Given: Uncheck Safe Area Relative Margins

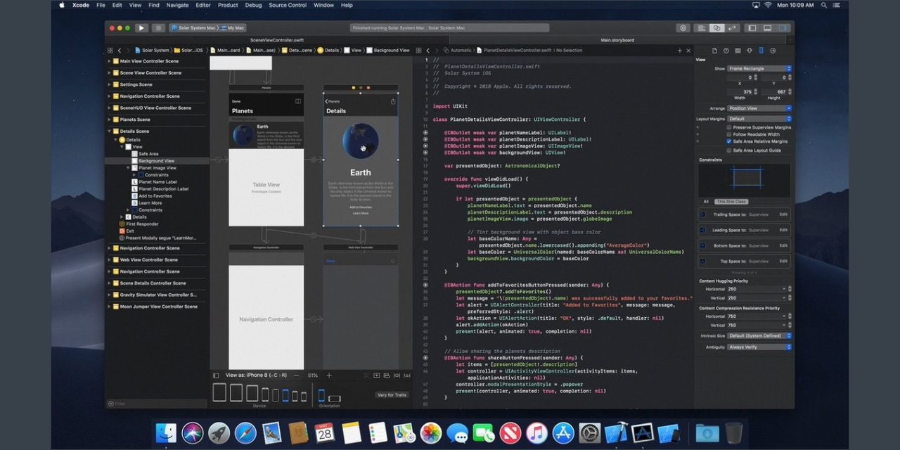Looking at the screenshot, I should [x=728, y=141].
